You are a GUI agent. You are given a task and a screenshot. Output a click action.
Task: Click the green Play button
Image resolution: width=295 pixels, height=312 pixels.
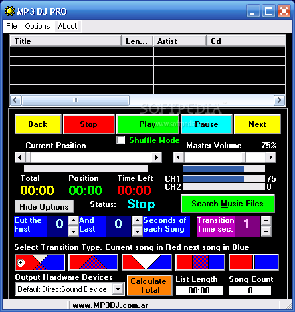pos(147,124)
